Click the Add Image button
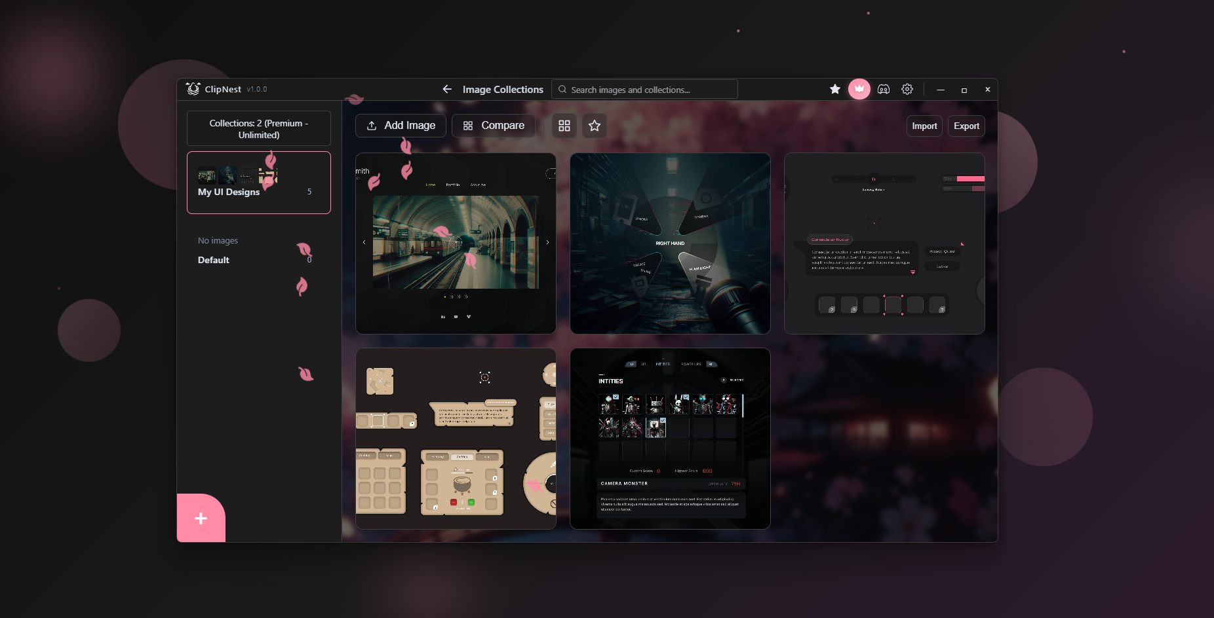1214x618 pixels. [x=401, y=125]
